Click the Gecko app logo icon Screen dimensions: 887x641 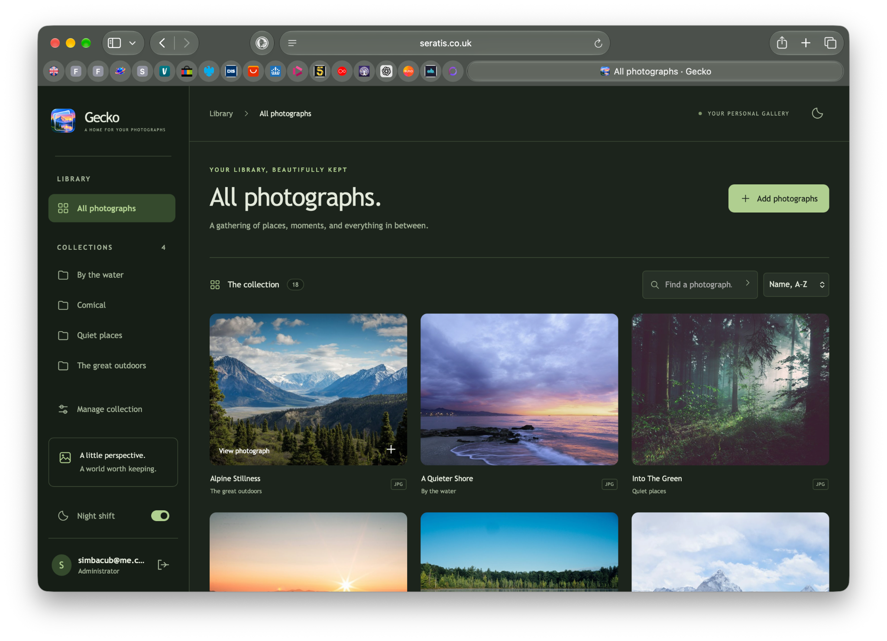point(63,120)
